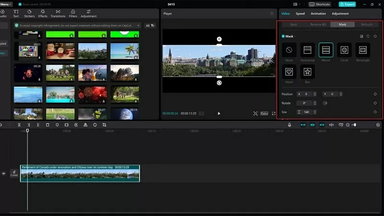The width and height of the screenshot is (384, 216).
Task: Click the Ratio button in player
Action: coord(264,113)
